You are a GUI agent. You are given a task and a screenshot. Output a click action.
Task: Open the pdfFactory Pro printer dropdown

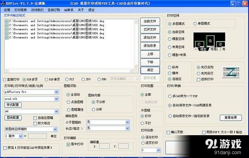point(56,92)
